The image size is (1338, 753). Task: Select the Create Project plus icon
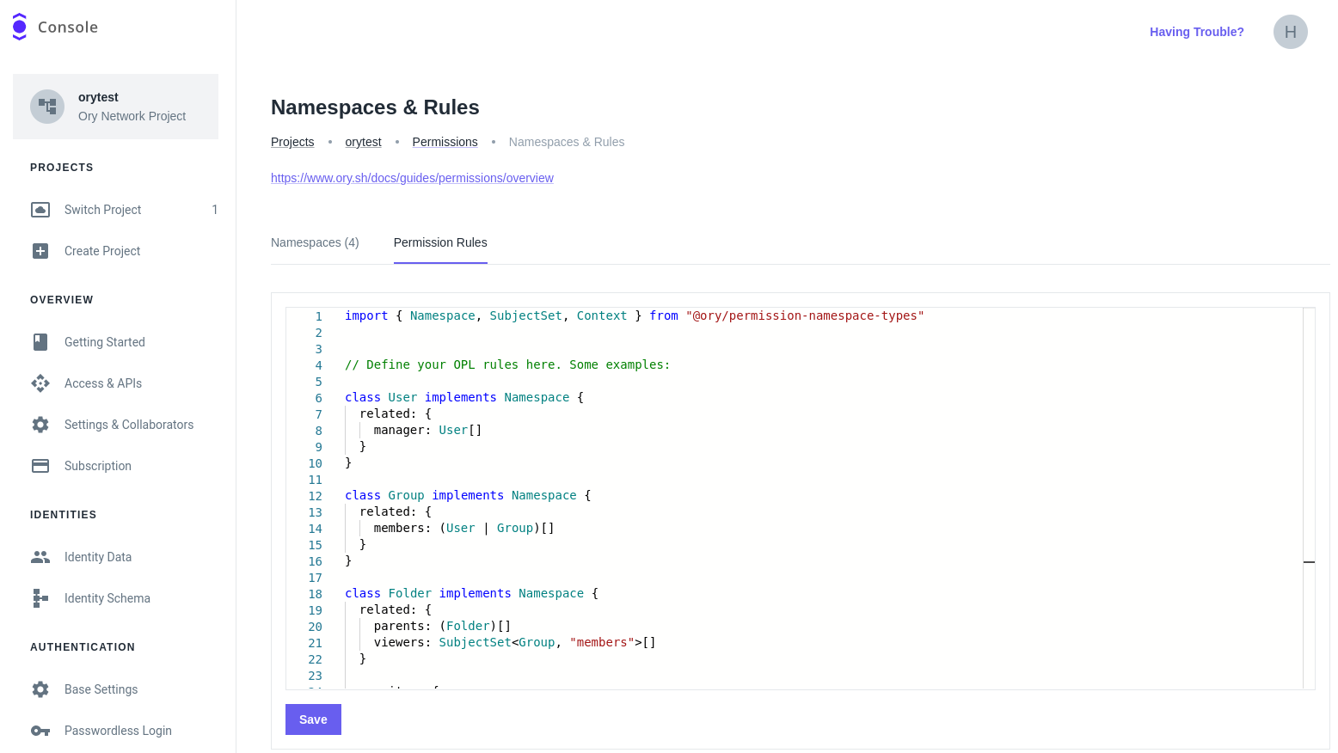40,250
